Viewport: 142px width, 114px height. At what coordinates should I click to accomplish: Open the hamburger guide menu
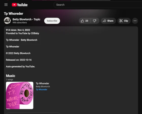6,5
